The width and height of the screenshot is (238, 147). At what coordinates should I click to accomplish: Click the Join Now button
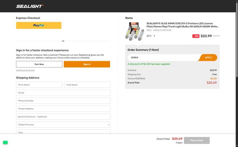point(39,64)
